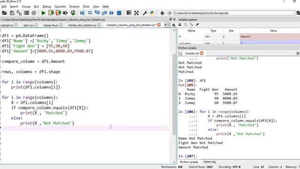Sort variables by the Type column header

tap(213, 31)
